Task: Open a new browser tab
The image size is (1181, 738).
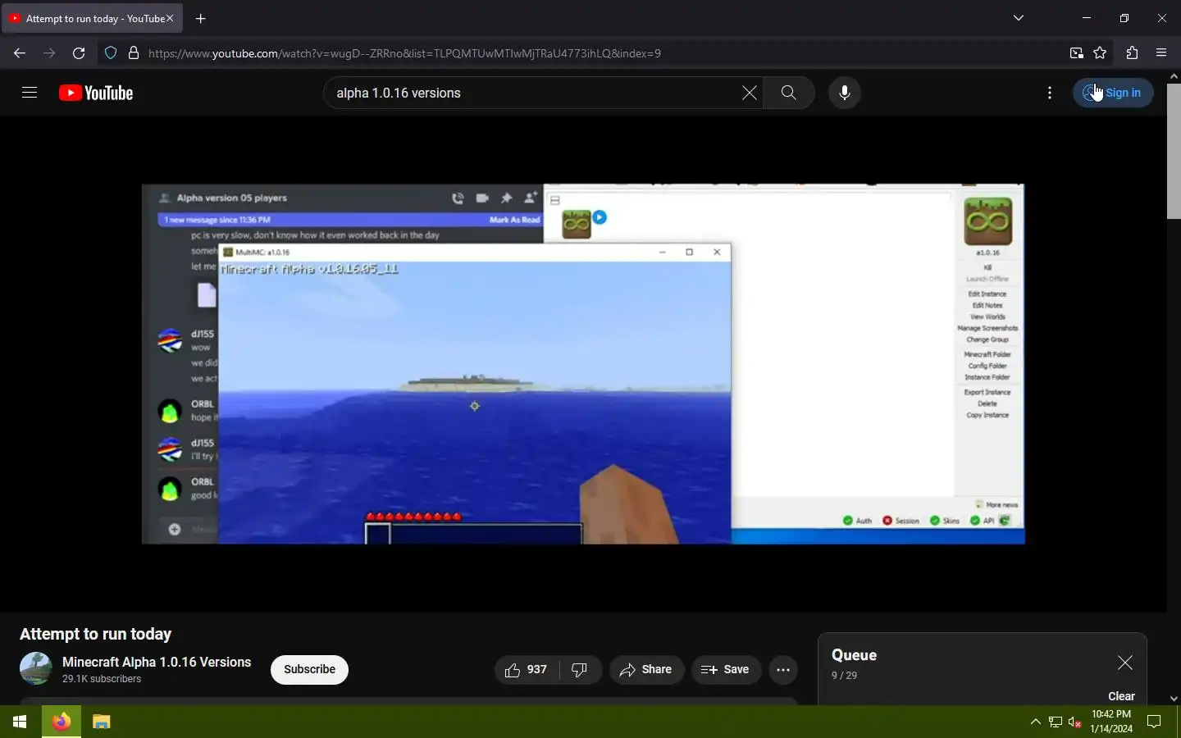Action: [201, 18]
